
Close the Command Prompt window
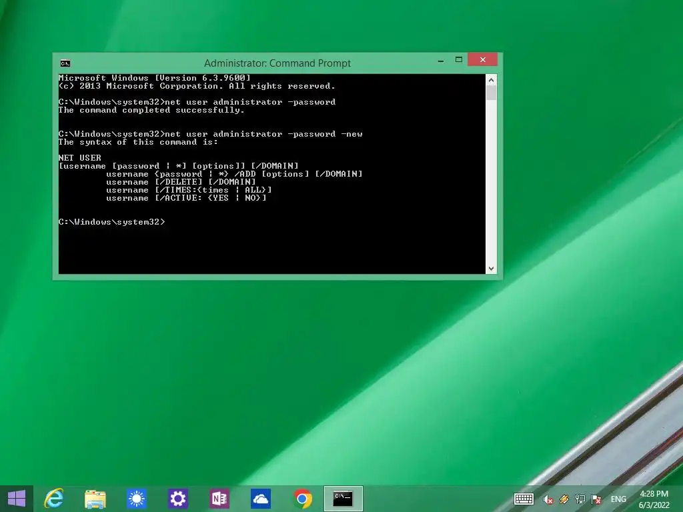pos(483,59)
